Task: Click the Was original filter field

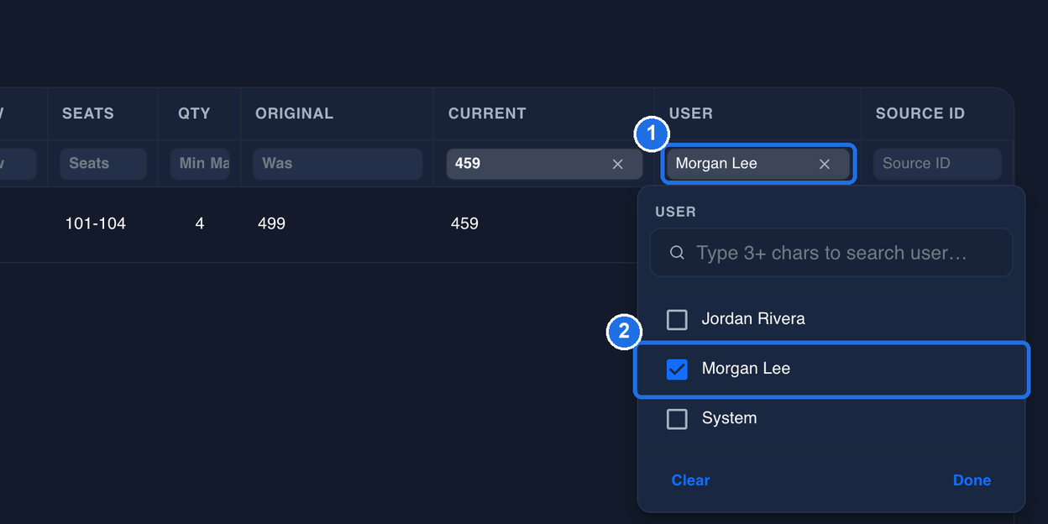Action: click(x=338, y=164)
